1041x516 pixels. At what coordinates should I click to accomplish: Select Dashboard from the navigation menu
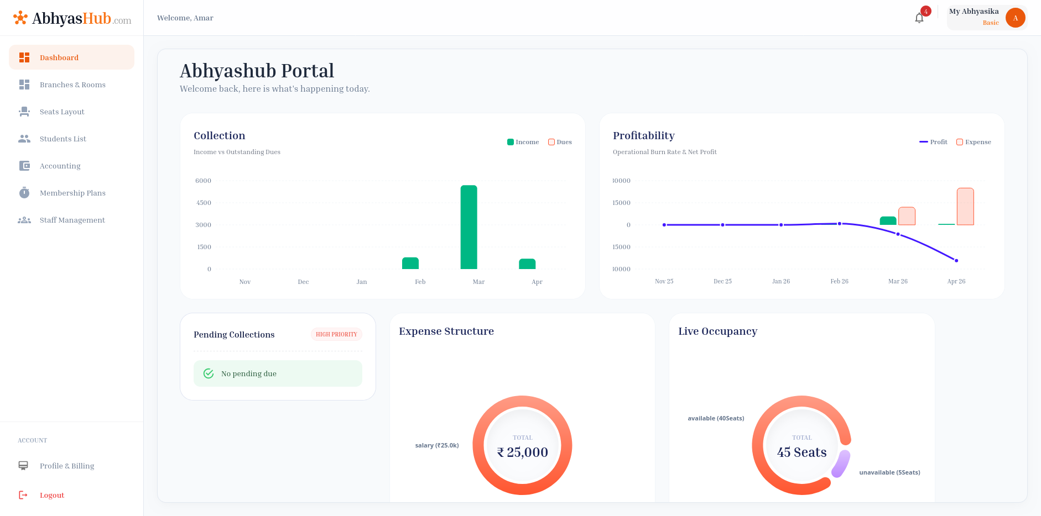tap(59, 57)
